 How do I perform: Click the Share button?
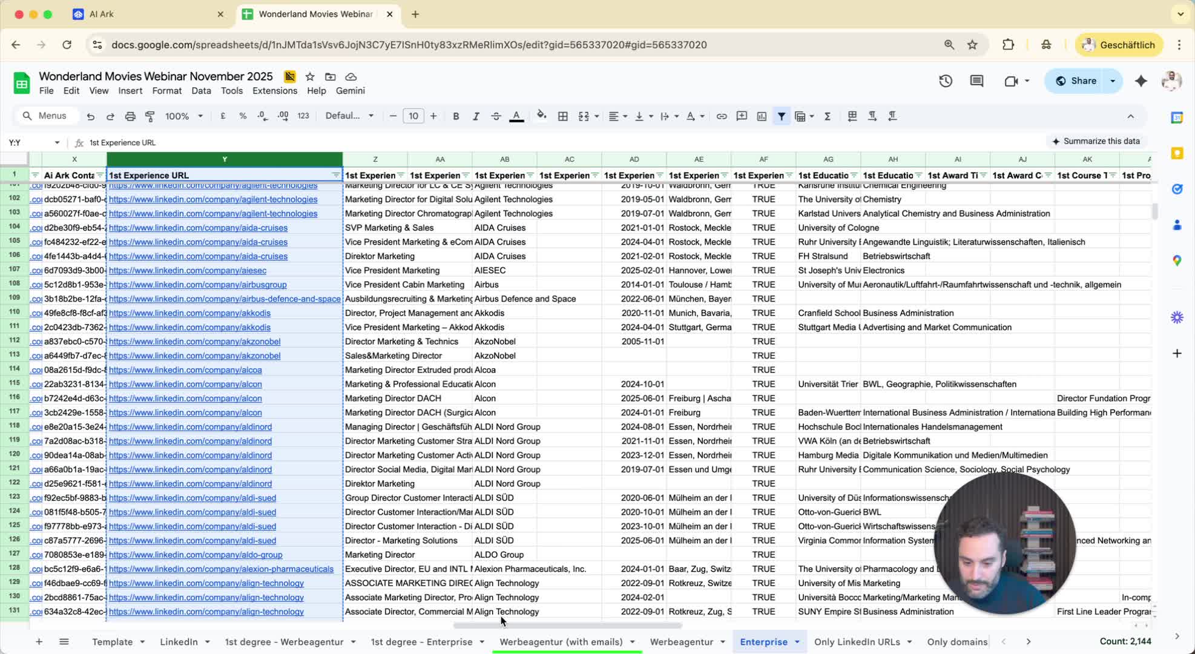coord(1076,81)
